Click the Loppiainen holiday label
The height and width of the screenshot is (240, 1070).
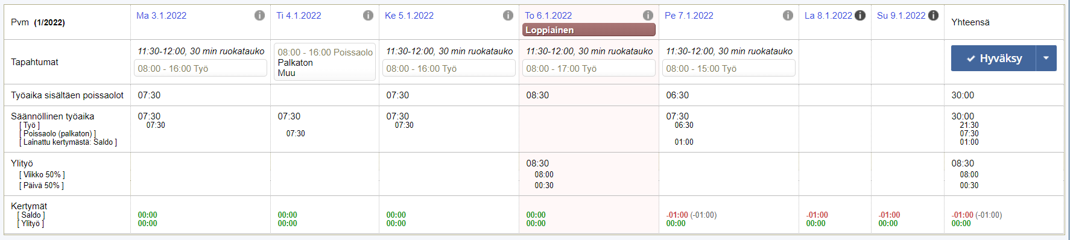click(589, 30)
